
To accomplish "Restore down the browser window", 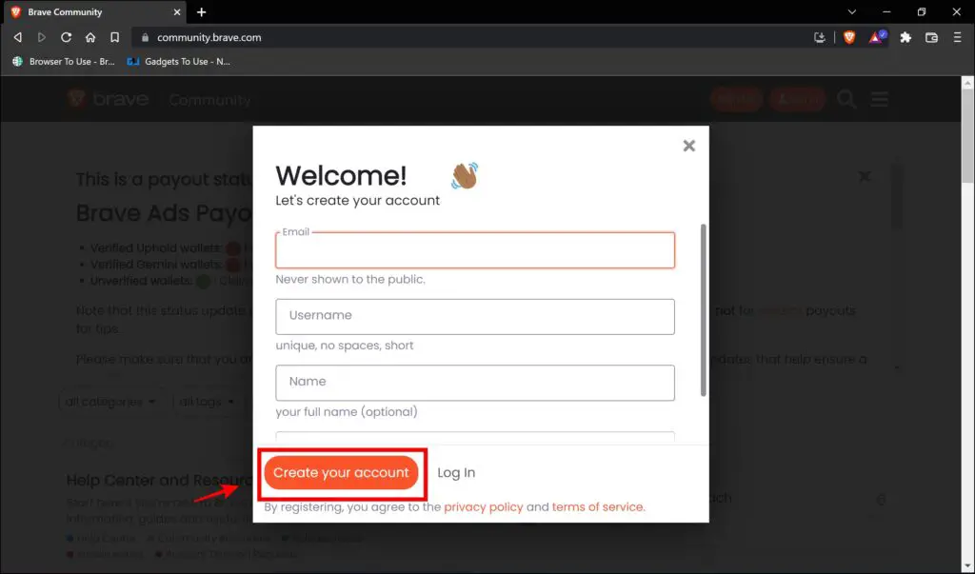I will [x=922, y=11].
